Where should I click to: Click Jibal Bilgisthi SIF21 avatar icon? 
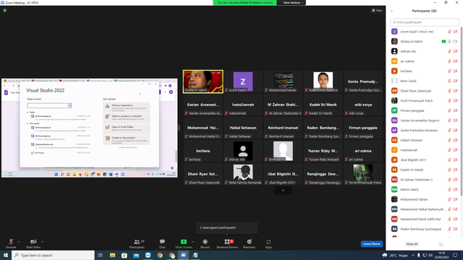pos(394,160)
